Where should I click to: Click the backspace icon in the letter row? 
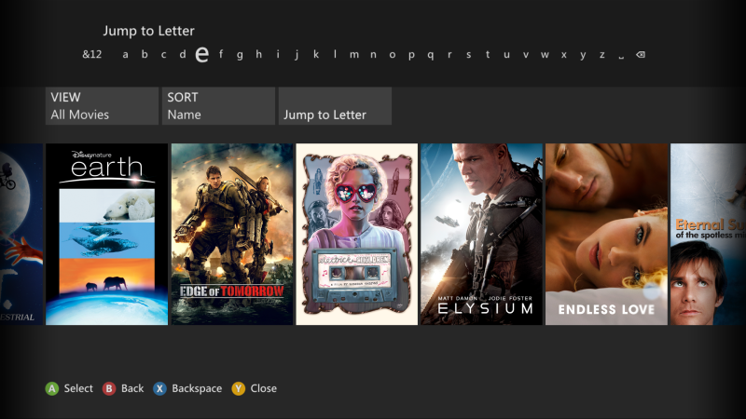640,55
